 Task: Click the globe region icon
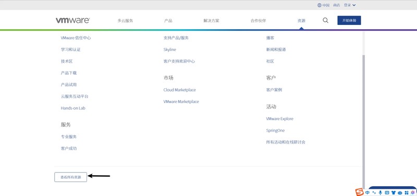319,5
